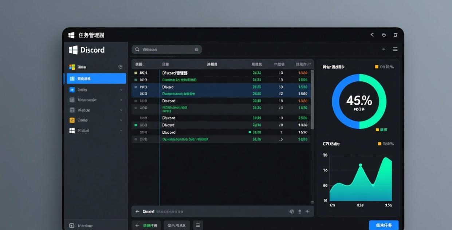Click the orange '1830' value in first row
This screenshot has height=230, width=452.
click(x=303, y=73)
